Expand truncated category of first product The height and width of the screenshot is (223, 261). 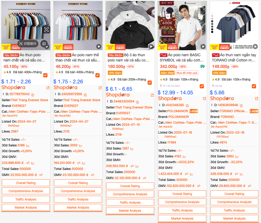point(48,112)
